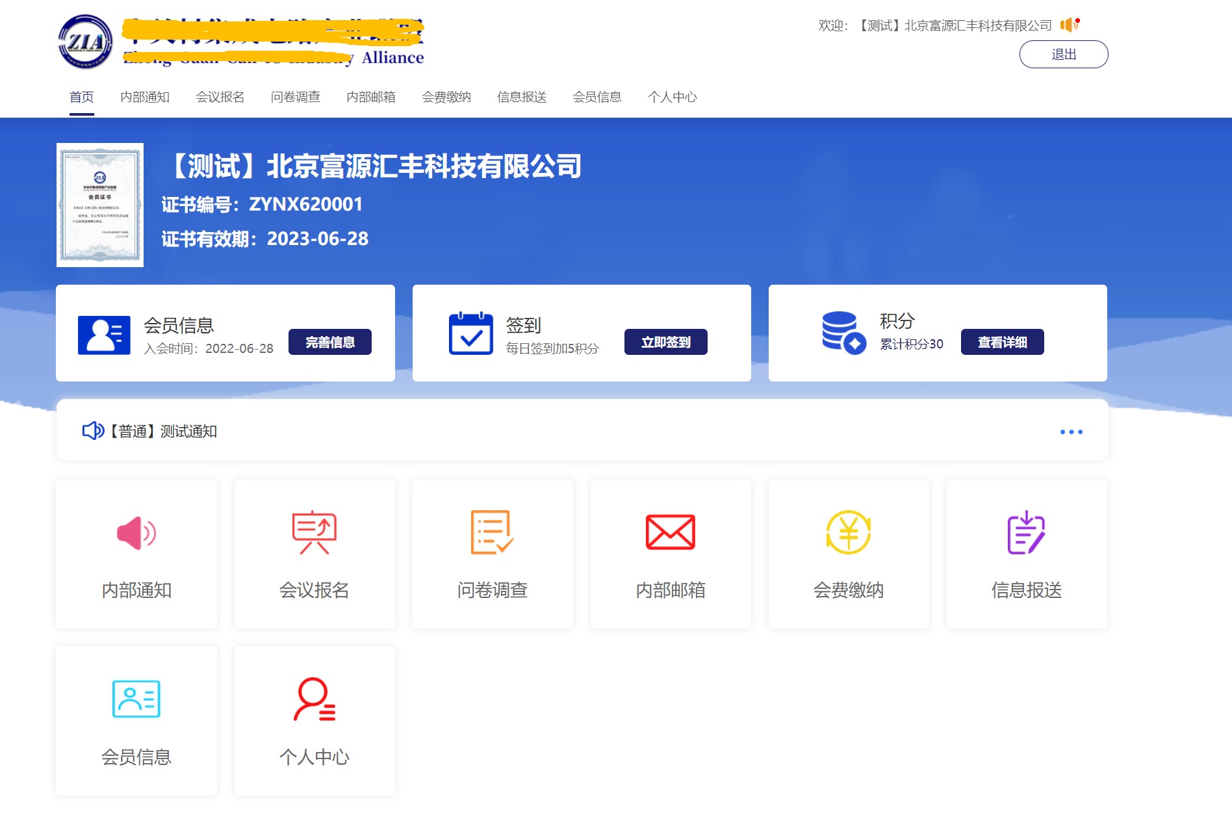Expand the notice via the ellipsis dots

[x=1072, y=431]
